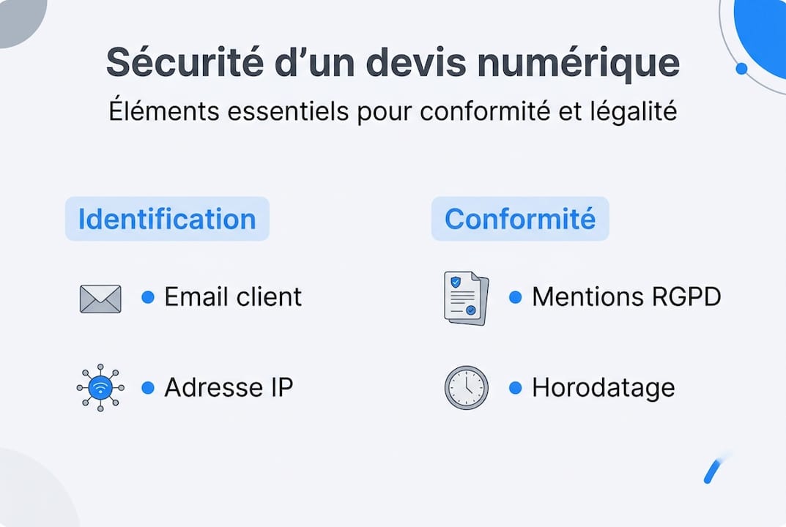Click the large blue circle in the corner
786x527 pixels.
[765, 33]
